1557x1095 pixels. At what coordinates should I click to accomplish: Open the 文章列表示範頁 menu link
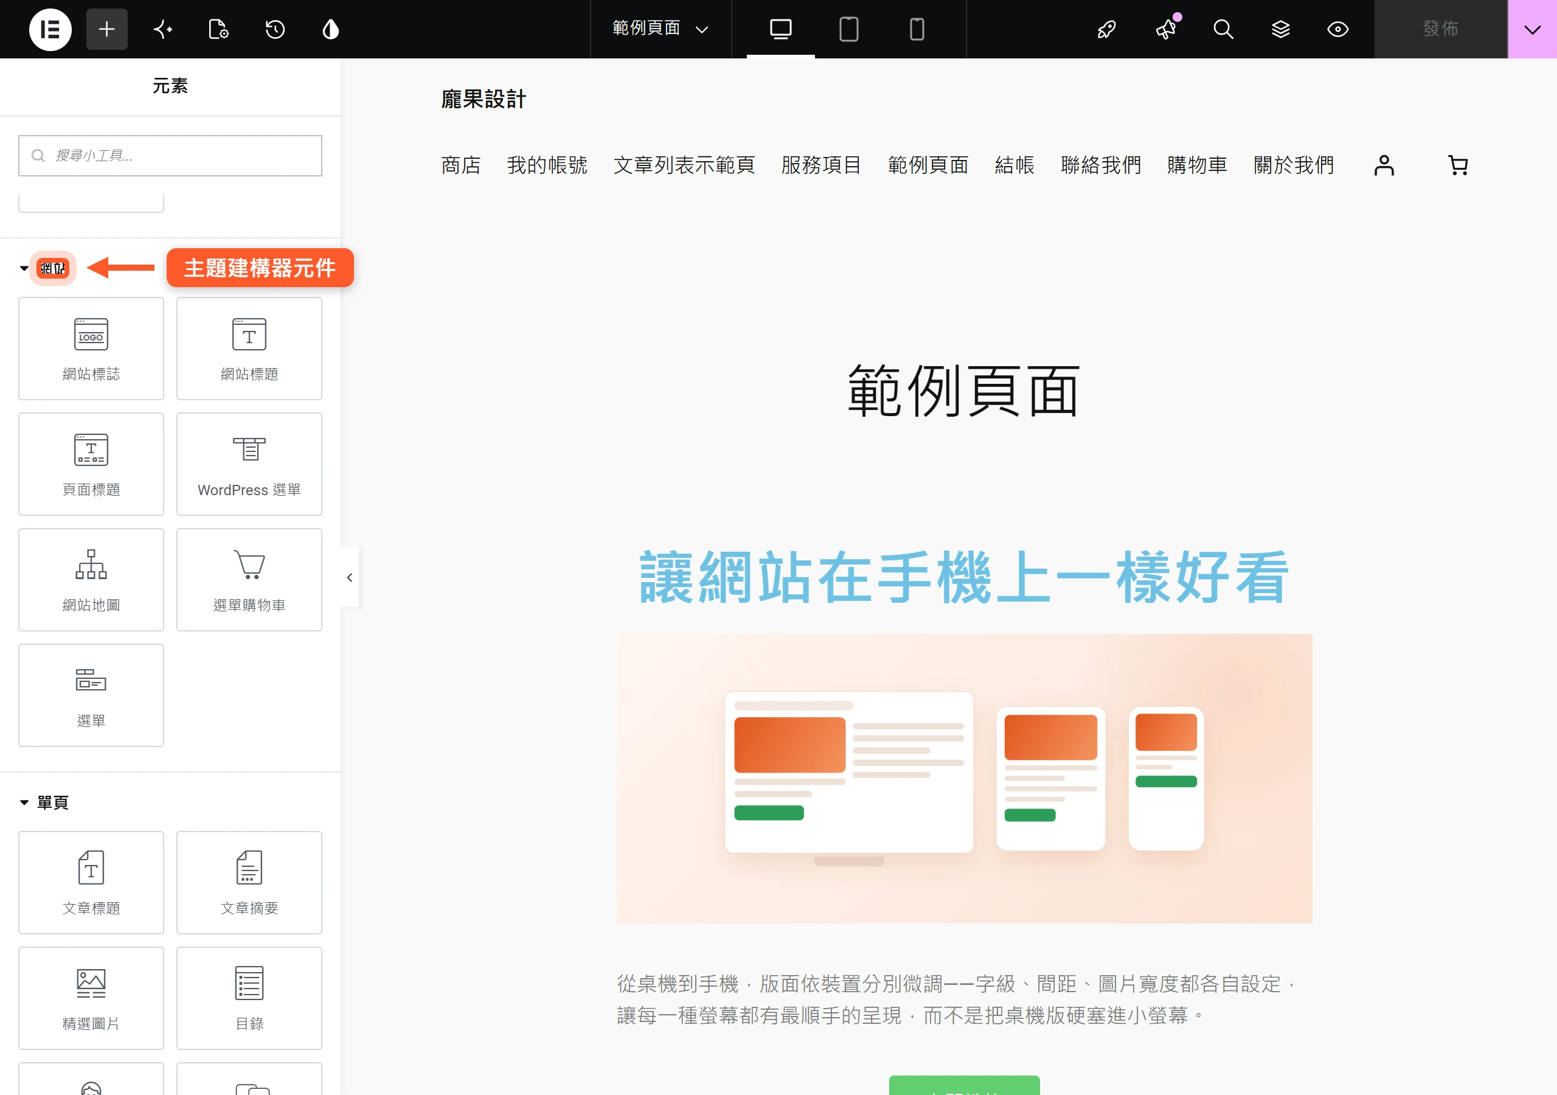[684, 165]
